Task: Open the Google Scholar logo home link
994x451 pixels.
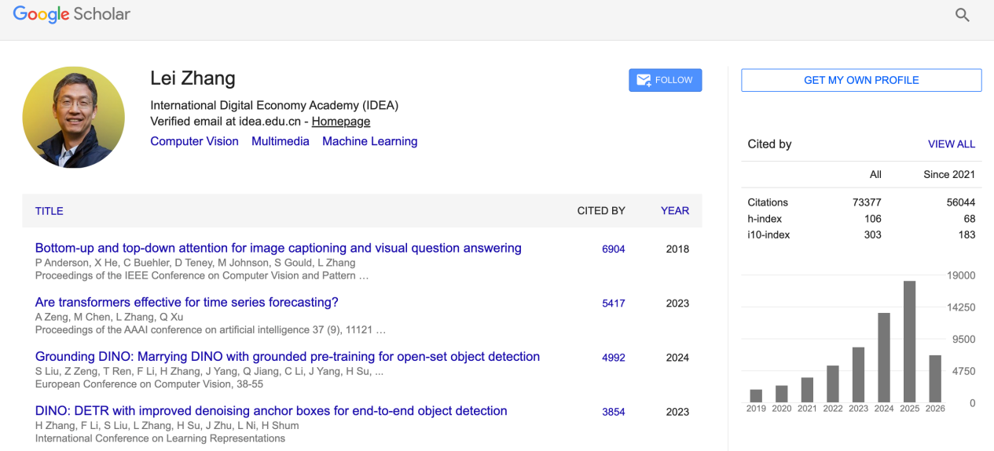Action: [72, 15]
